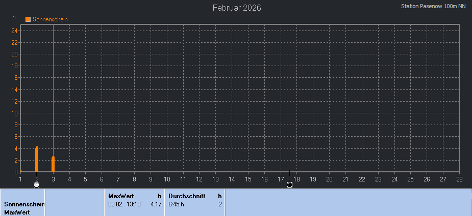The height and width of the screenshot is (216, 472).
Task: Click the Februar 2026 chart title
Action: click(x=237, y=8)
